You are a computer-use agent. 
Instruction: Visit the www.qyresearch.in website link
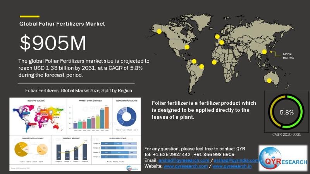pyautogui.click(x=232, y=166)
